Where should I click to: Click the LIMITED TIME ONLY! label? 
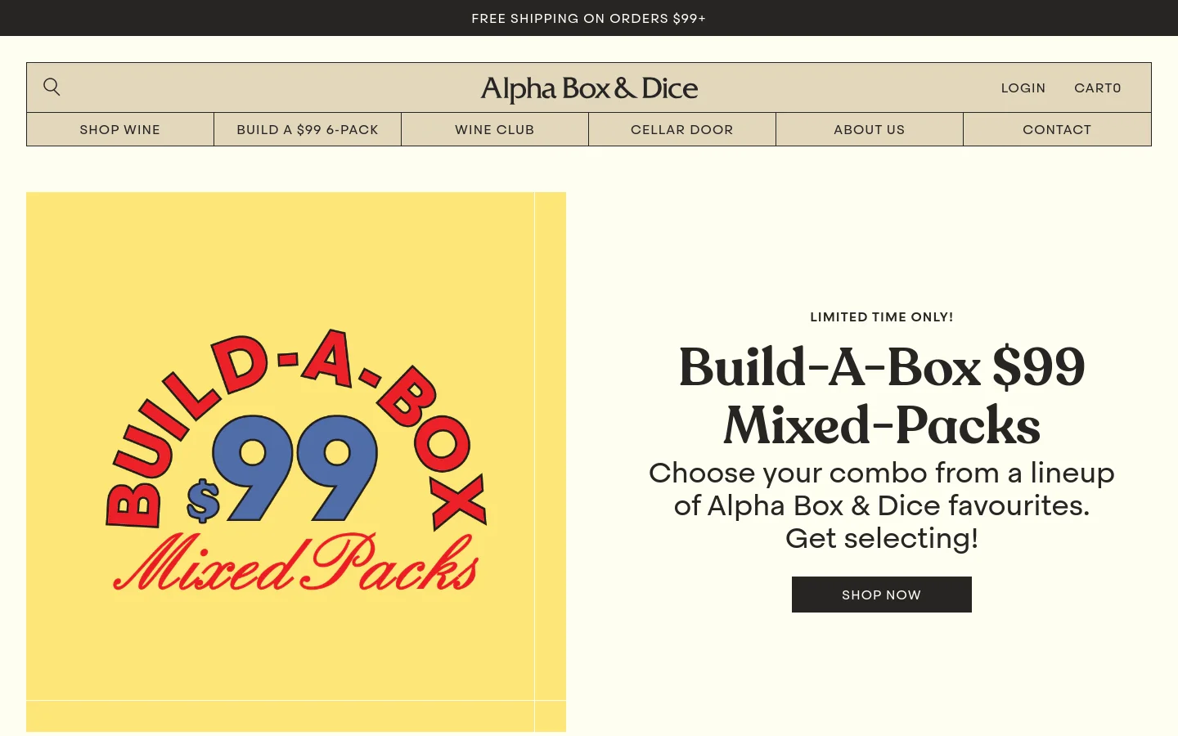(882, 317)
